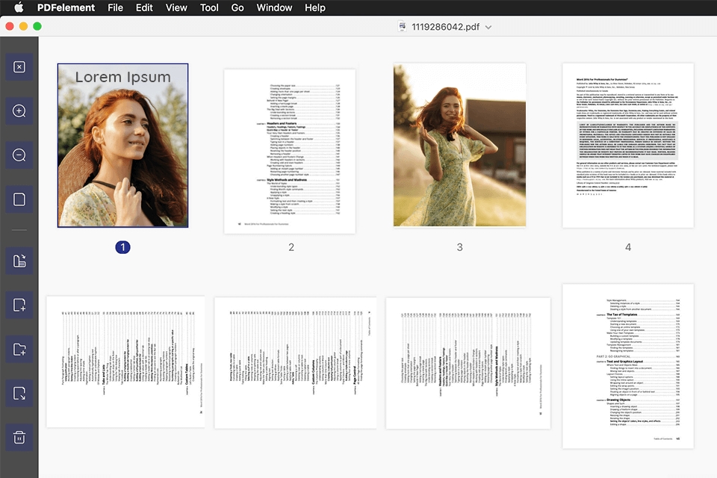Click the close page view icon in sidebar
717x478 pixels.
[19, 67]
